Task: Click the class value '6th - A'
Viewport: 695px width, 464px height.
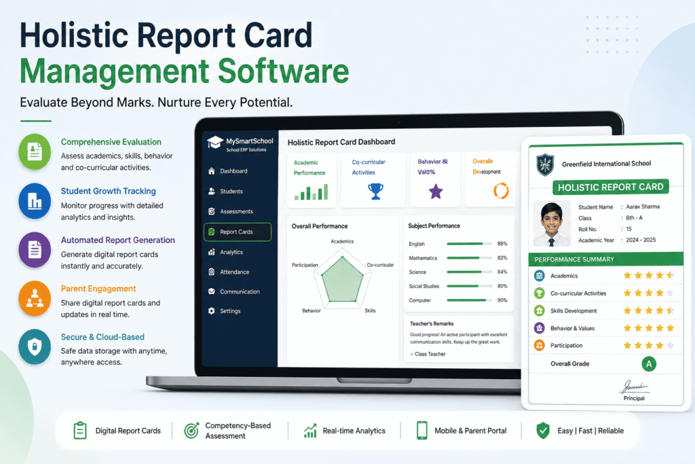Action: (635, 218)
